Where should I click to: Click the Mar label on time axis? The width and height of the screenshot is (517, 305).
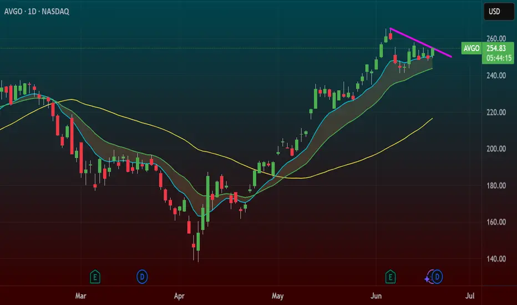tap(81, 296)
